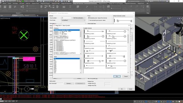The width and height of the screenshot is (183, 103).
Task: Choose NOR in the Series list
Action: 55,69
